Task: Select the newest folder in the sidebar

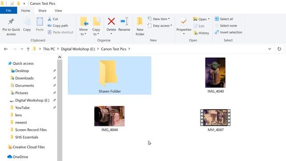Action: (x=19, y=123)
